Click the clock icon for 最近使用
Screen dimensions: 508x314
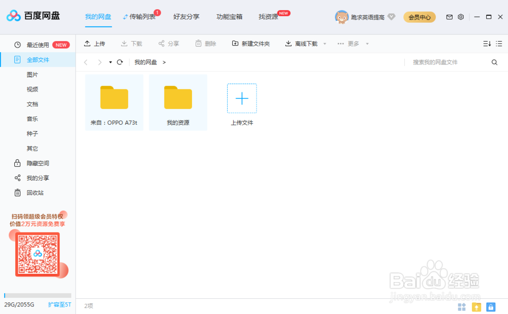click(17, 45)
